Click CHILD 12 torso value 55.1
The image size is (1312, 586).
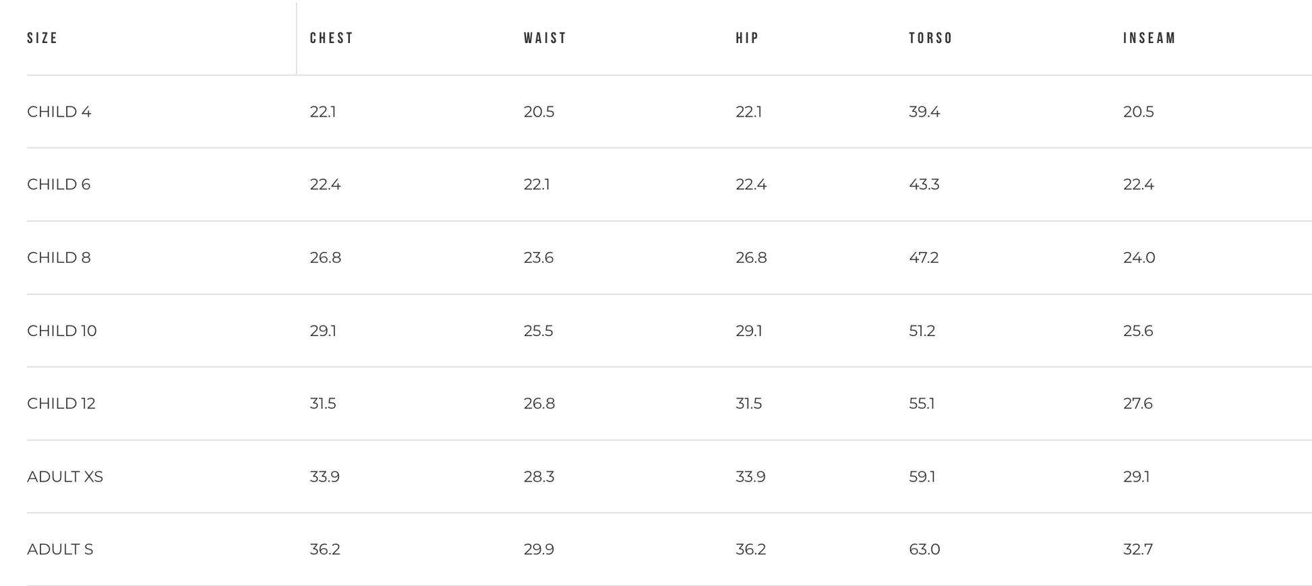tap(922, 403)
